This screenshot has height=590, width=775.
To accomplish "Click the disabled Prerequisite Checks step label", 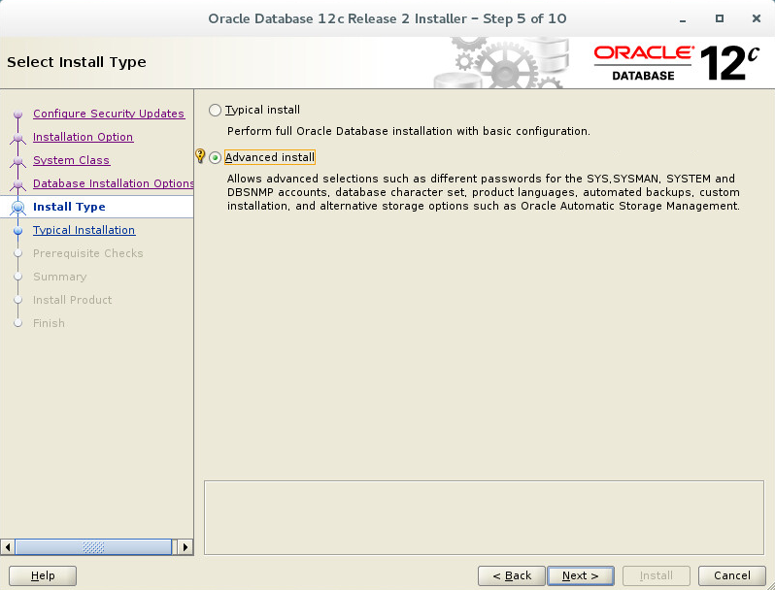I will 88,253.
